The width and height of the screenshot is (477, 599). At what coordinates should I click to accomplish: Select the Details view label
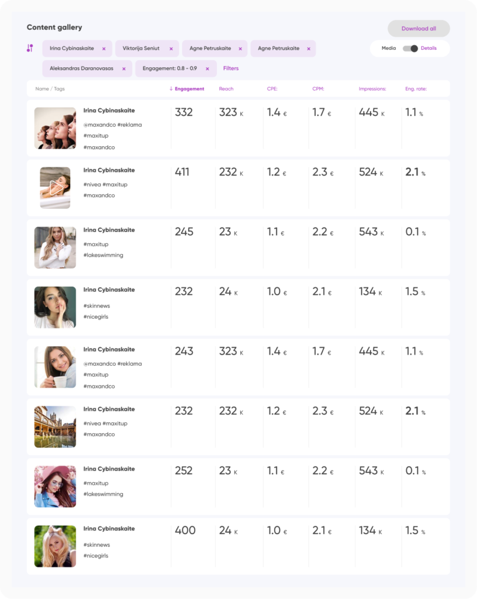pyautogui.click(x=428, y=48)
